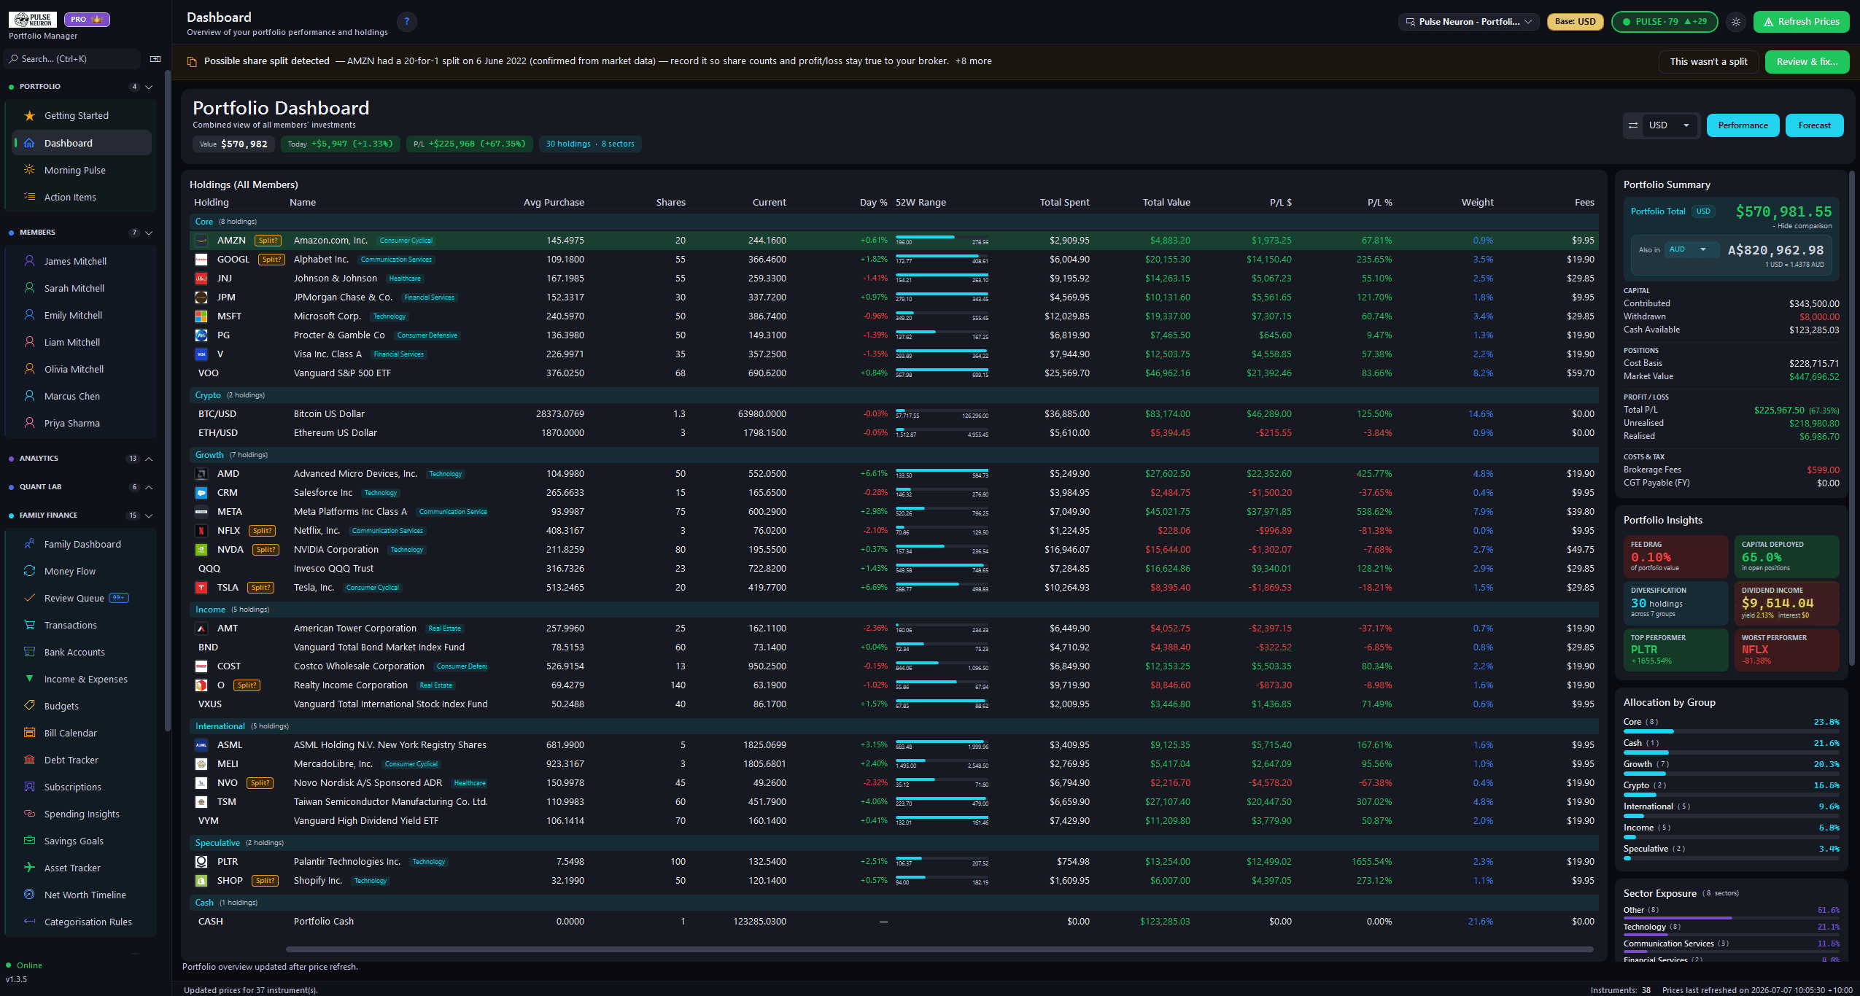Click the WORST PERFORMER NFLX card
1860x996 pixels.
(x=1786, y=649)
